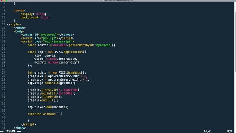The height and width of the screenshot is (133, 236).
Task: Click the id="mycanvas" attribute on line 16
Action: click(x=45, y=35)
